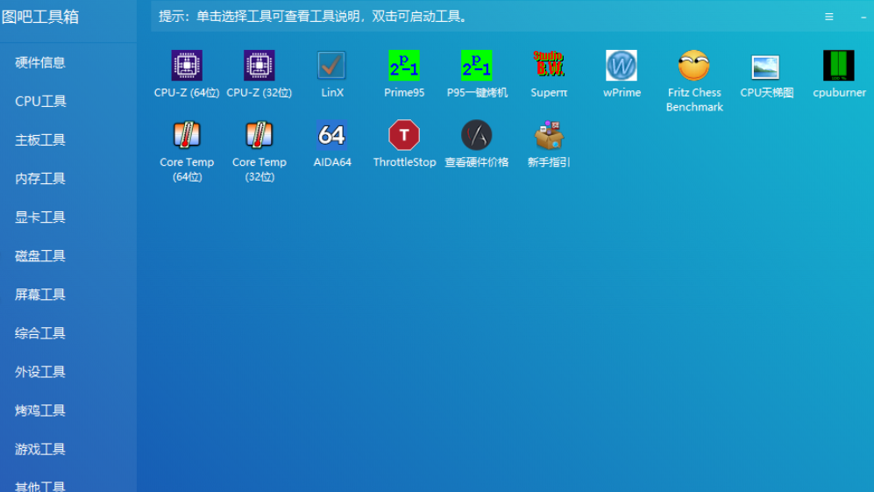This screenshot has height=492, width=874.
Task: Switch to the 综合工具 category
Action: click(x=40, y=333)
